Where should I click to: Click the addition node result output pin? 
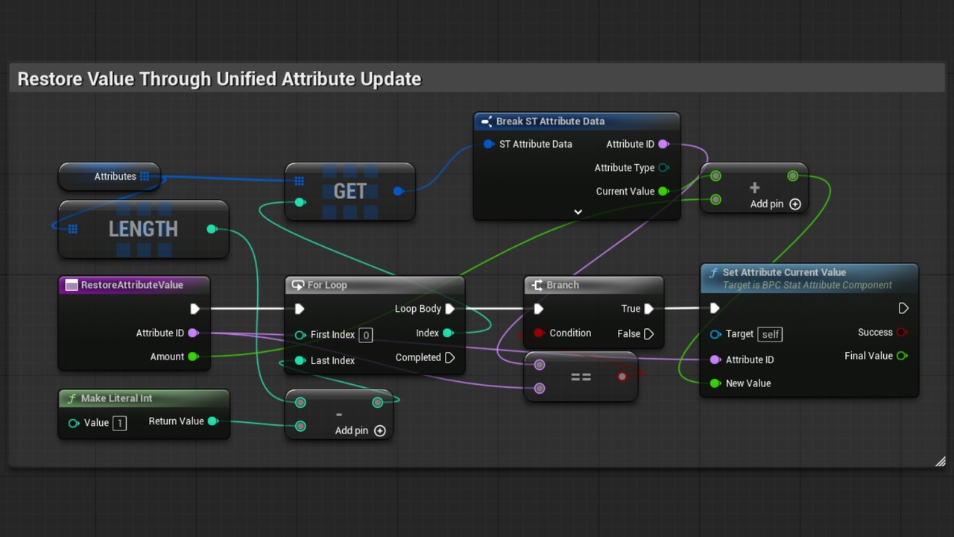tap(793, 176)
